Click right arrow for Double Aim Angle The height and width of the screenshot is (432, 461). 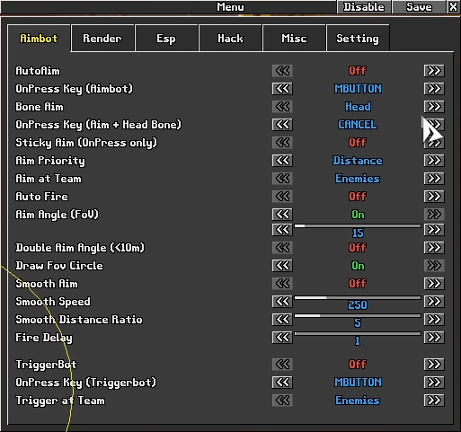click(x=434, y=248)
